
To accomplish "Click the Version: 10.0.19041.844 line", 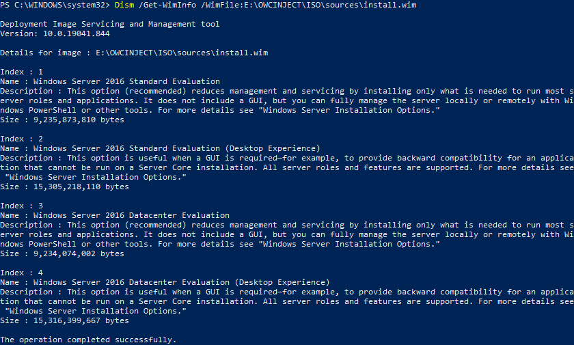I will 55,33.
